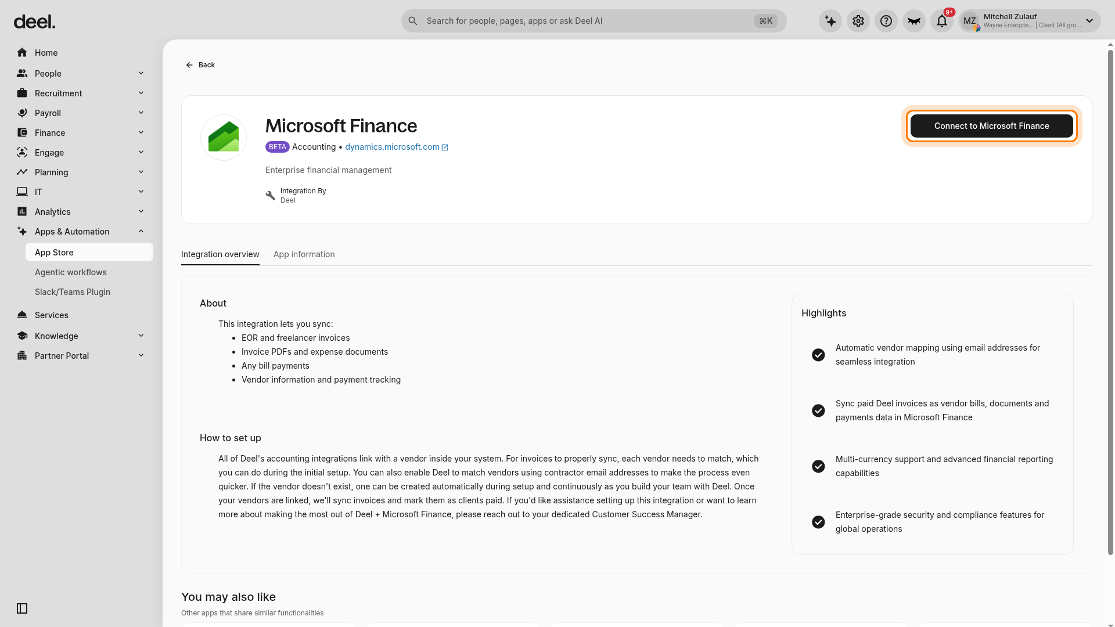Click the search magnifier icon
The width and height of the screenshot is (1115, 627).
pos(413,21)
